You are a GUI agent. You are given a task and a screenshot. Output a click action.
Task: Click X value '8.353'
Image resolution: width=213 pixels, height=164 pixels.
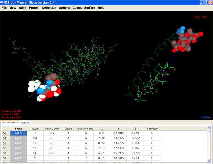pos(102,143)
